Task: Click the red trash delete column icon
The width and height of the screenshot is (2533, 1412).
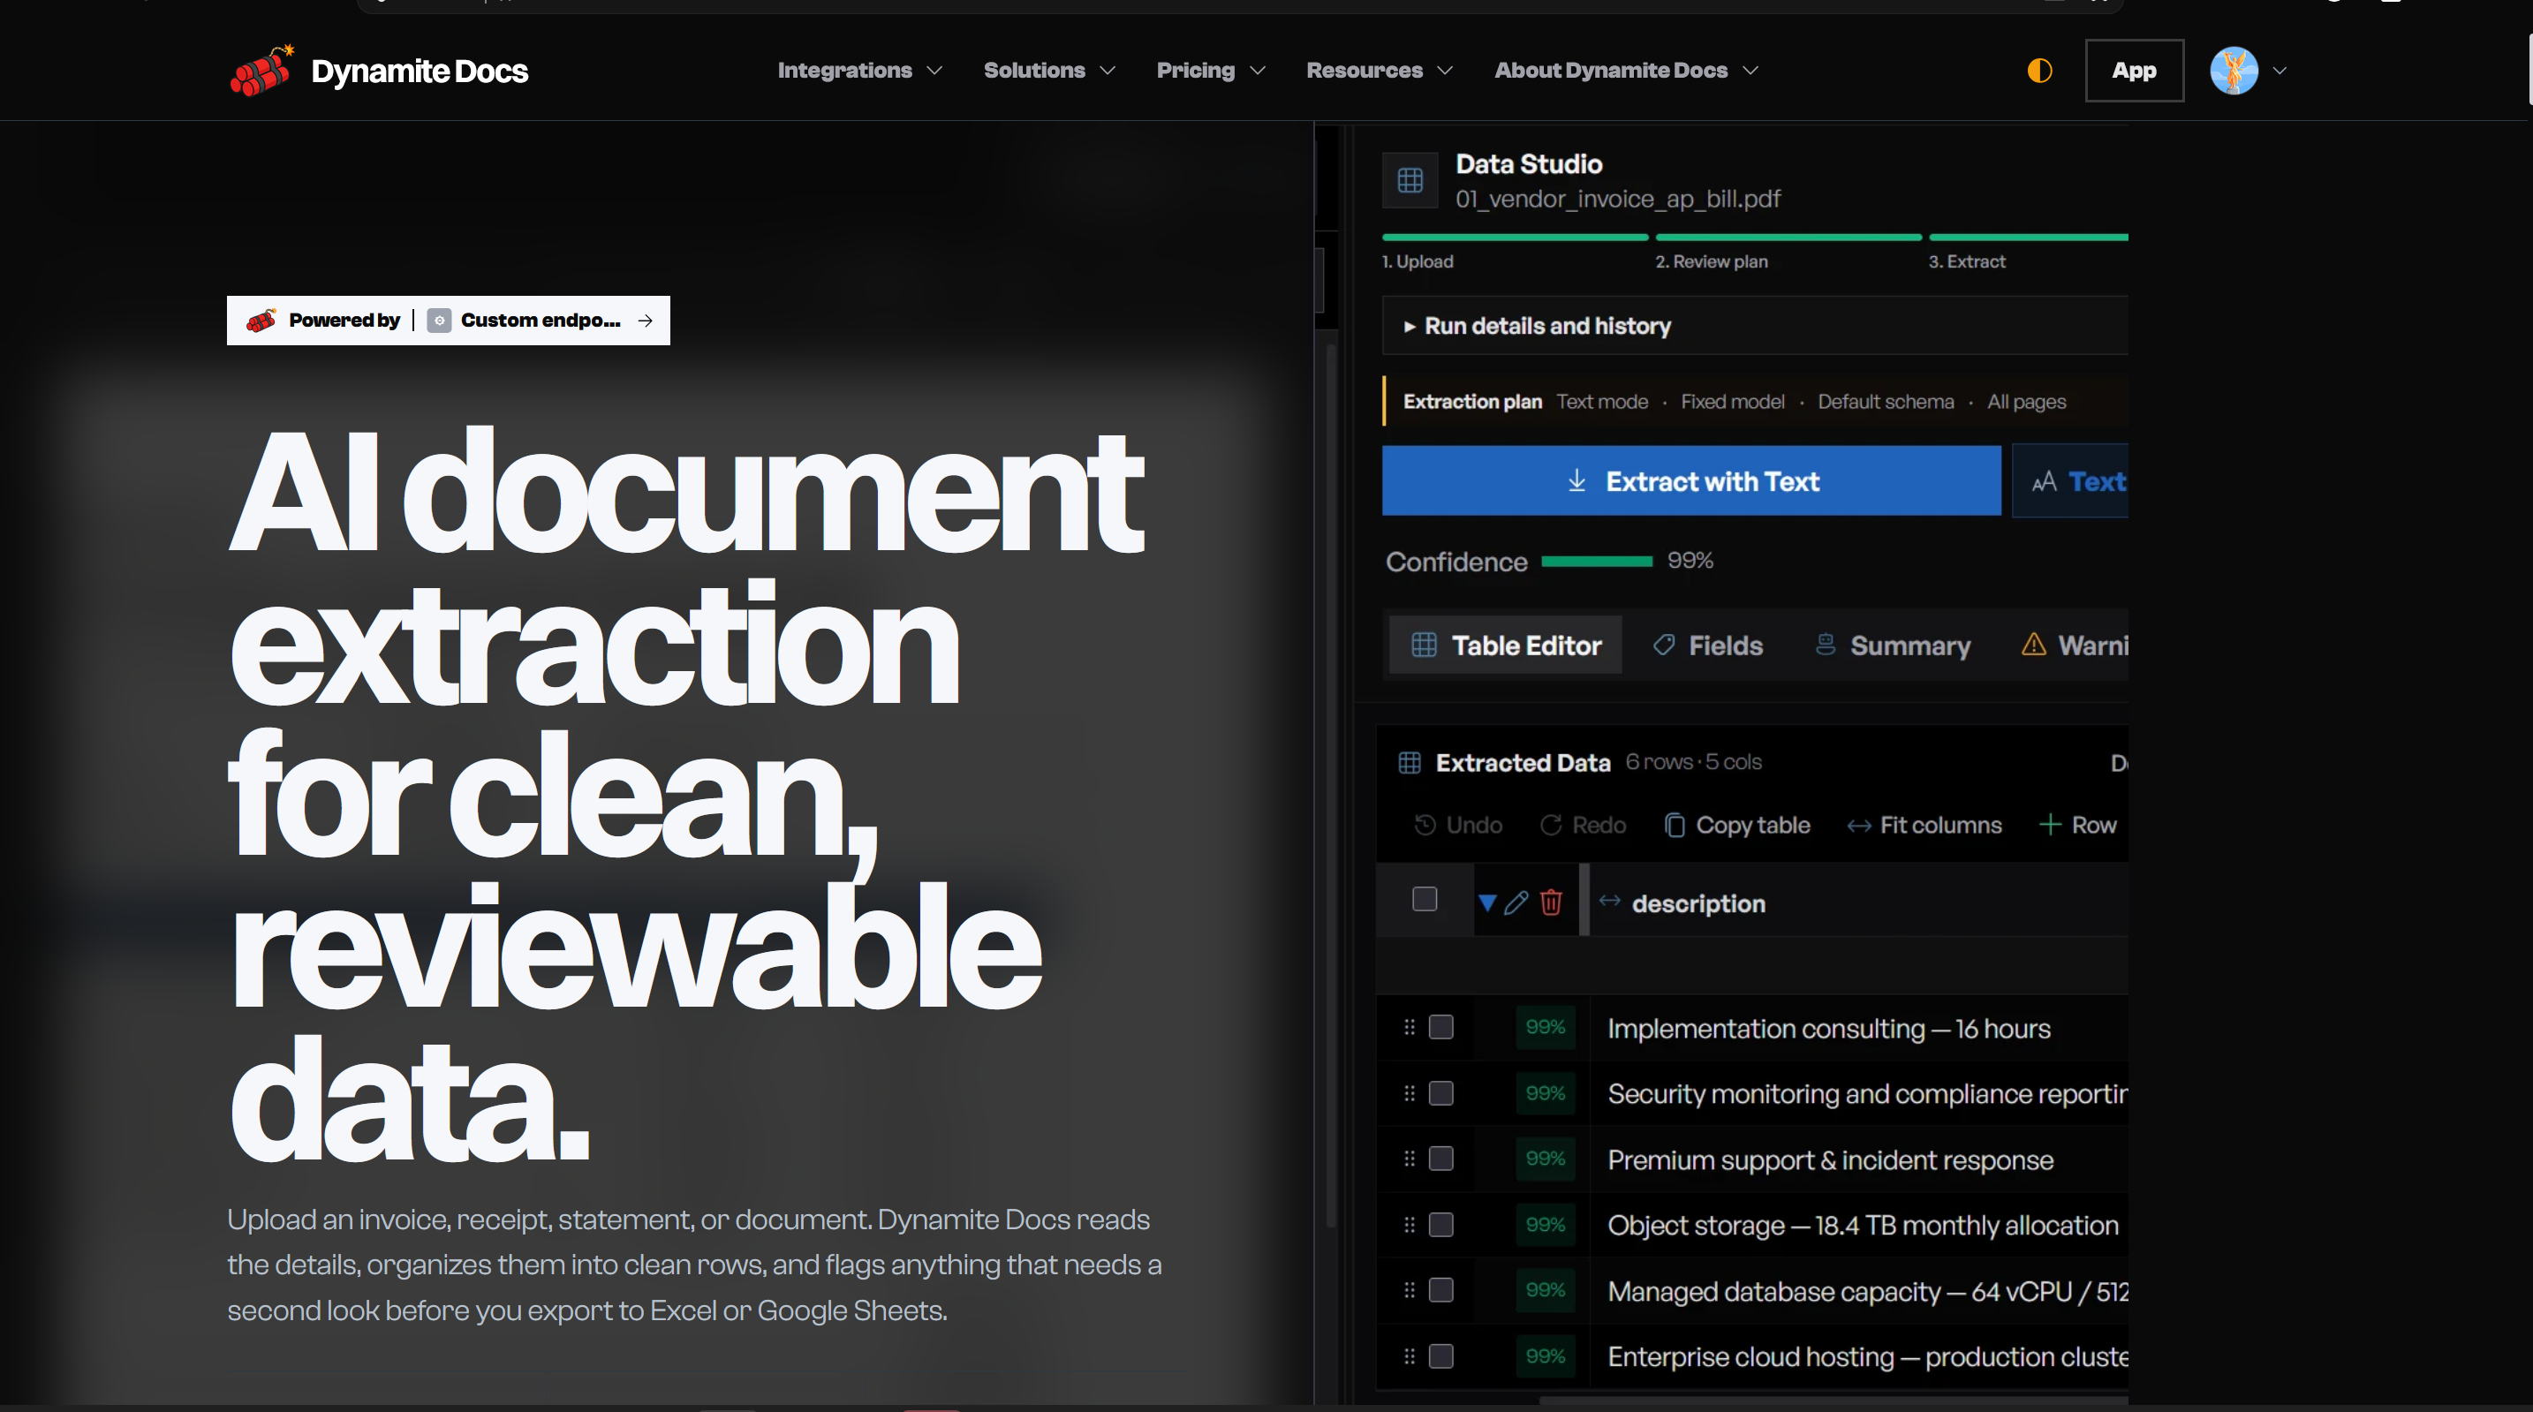Action: tap(1551, 902)
